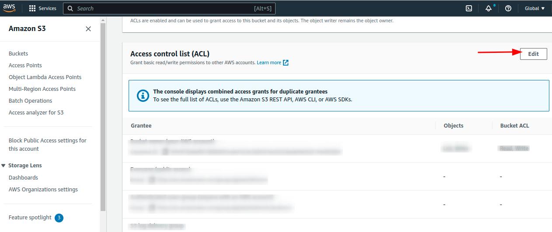The height and width of the screenshot is (232, 552).
Task: Open AWS Organizations settings
Action: 43,189
